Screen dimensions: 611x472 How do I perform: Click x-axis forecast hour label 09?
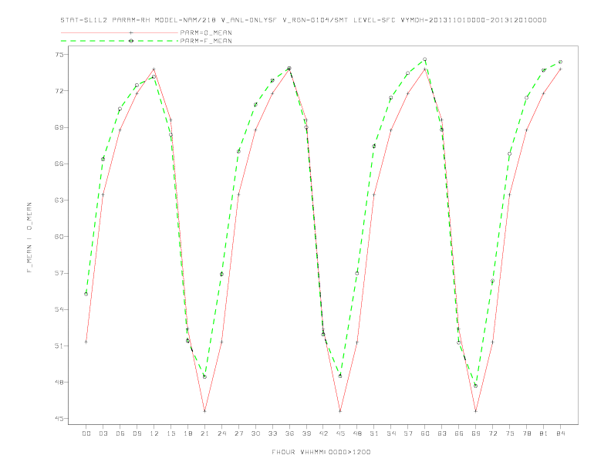click(x=137, y=433)
